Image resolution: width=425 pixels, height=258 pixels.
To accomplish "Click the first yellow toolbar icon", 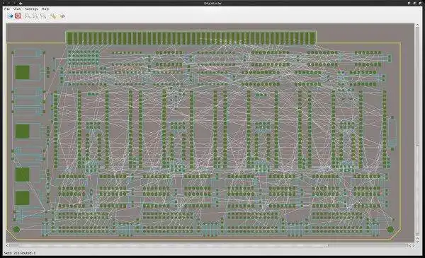I will point(53,16).
